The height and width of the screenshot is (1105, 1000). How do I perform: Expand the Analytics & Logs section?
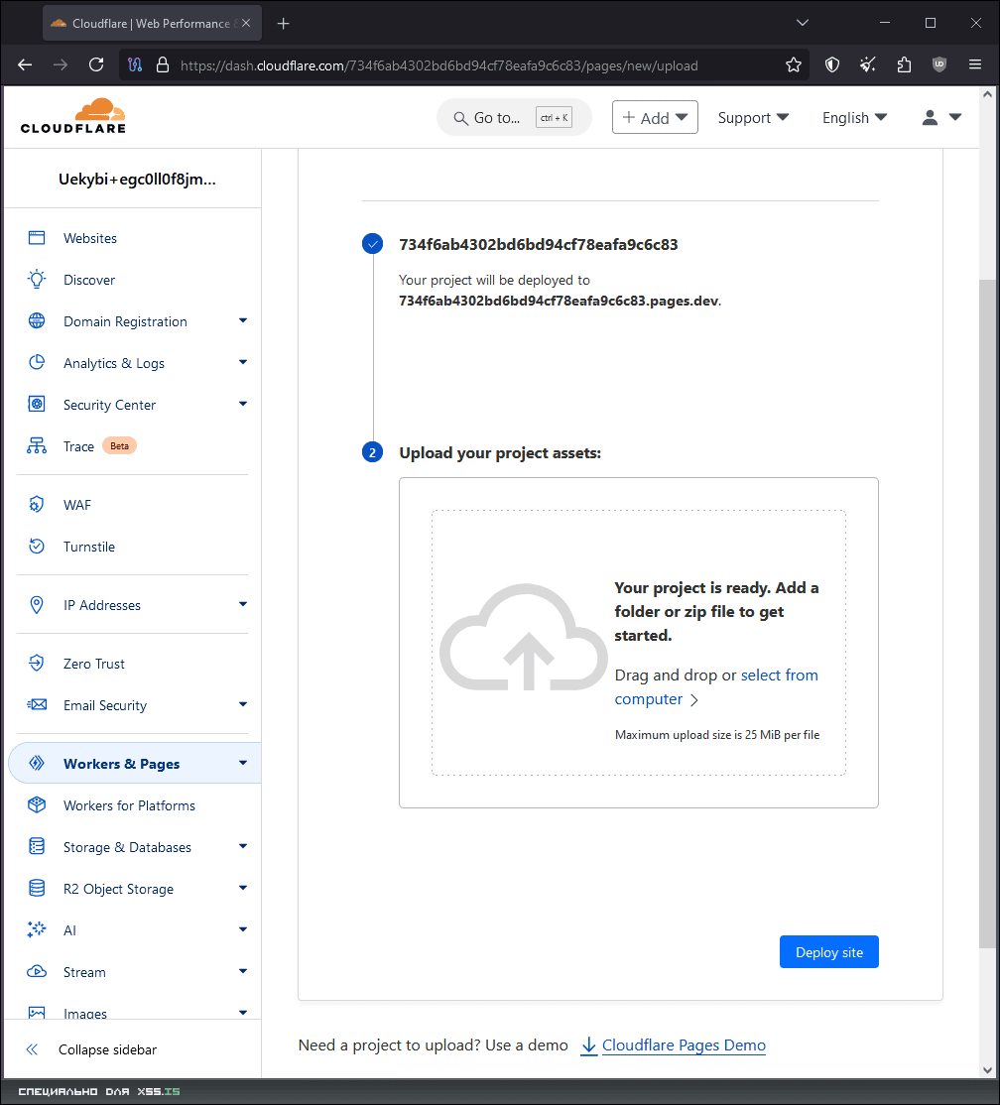point(243,363)
